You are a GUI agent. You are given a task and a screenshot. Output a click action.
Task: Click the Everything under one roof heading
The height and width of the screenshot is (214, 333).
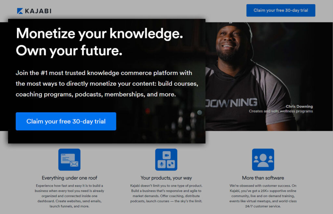pos(70,178)
